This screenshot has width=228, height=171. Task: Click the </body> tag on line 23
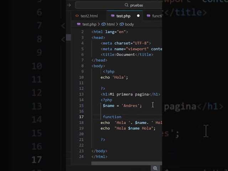(99, 151)
